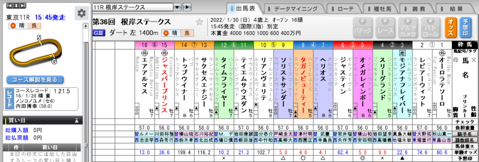
Task: Collapse the 買い目 panel with its header arrow
Action: 77,120
